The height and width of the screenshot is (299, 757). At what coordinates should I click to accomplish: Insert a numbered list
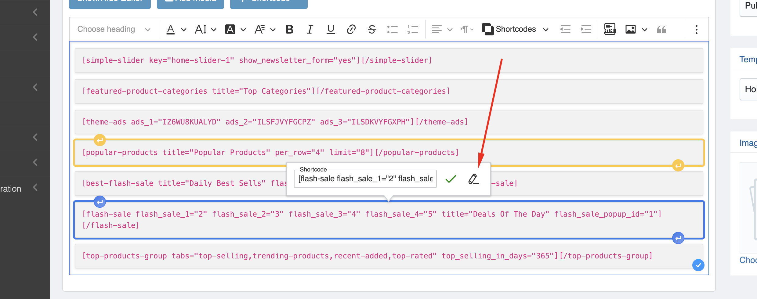pyautogui.click(x=413, y=29)
